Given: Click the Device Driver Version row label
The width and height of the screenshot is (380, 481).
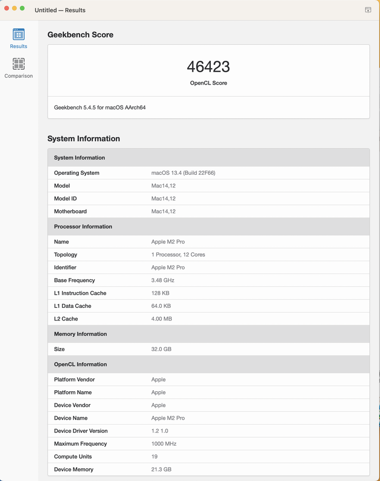Looking at the screenshot, I should coord(81,431).
